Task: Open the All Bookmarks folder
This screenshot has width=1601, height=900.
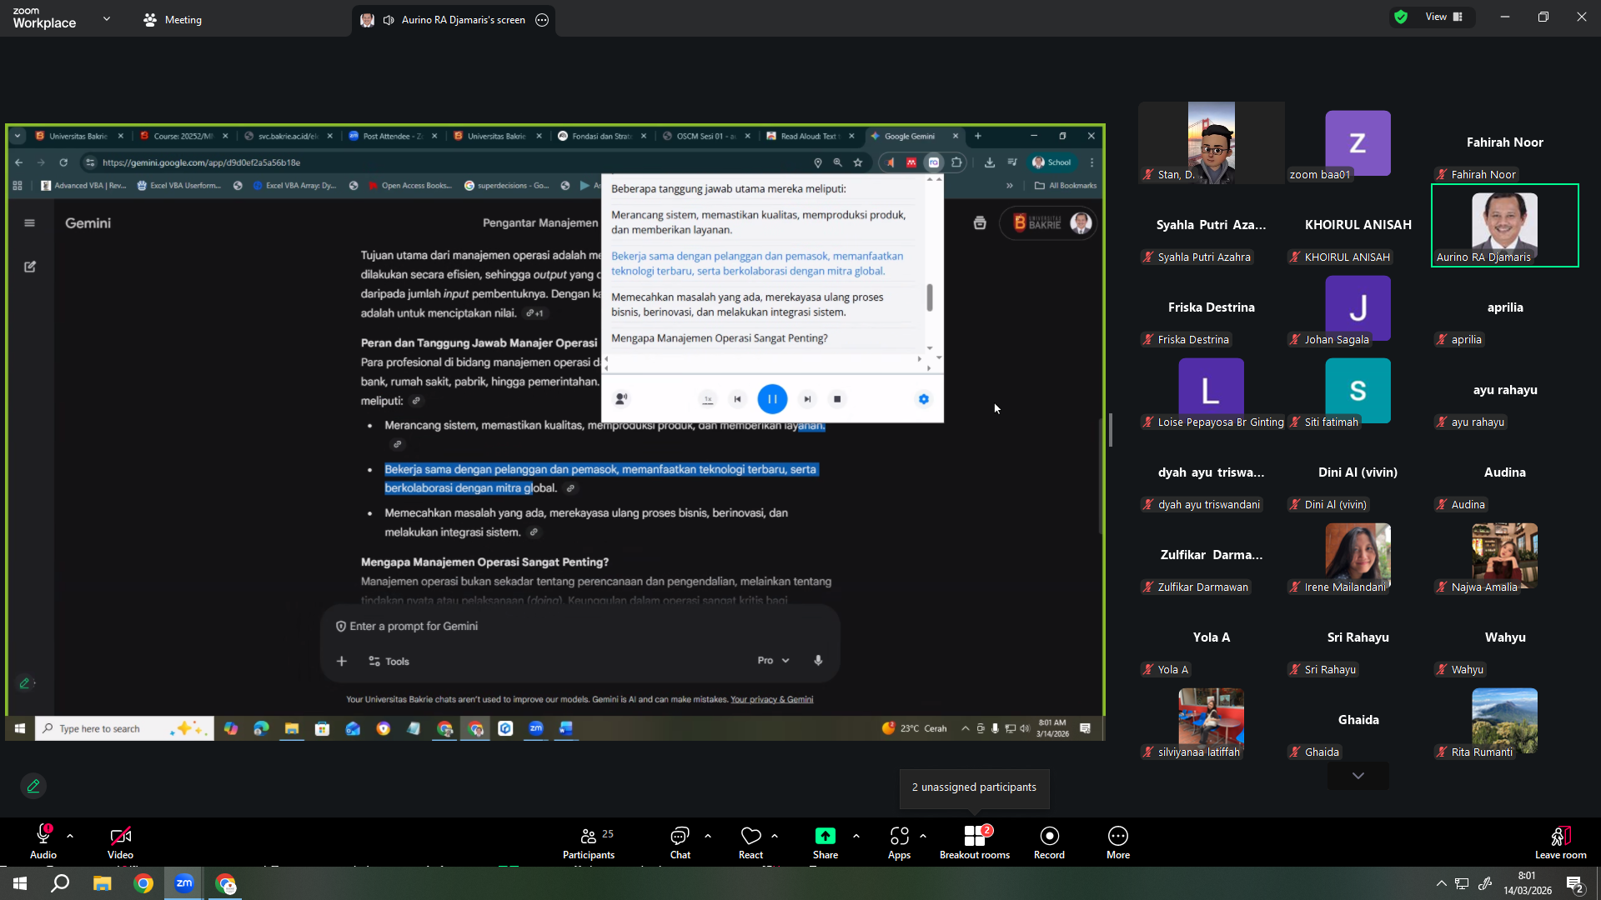Action: 1066,186
